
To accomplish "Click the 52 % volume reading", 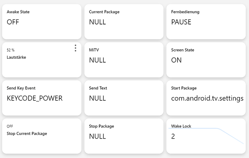I will tap(11, 50).
